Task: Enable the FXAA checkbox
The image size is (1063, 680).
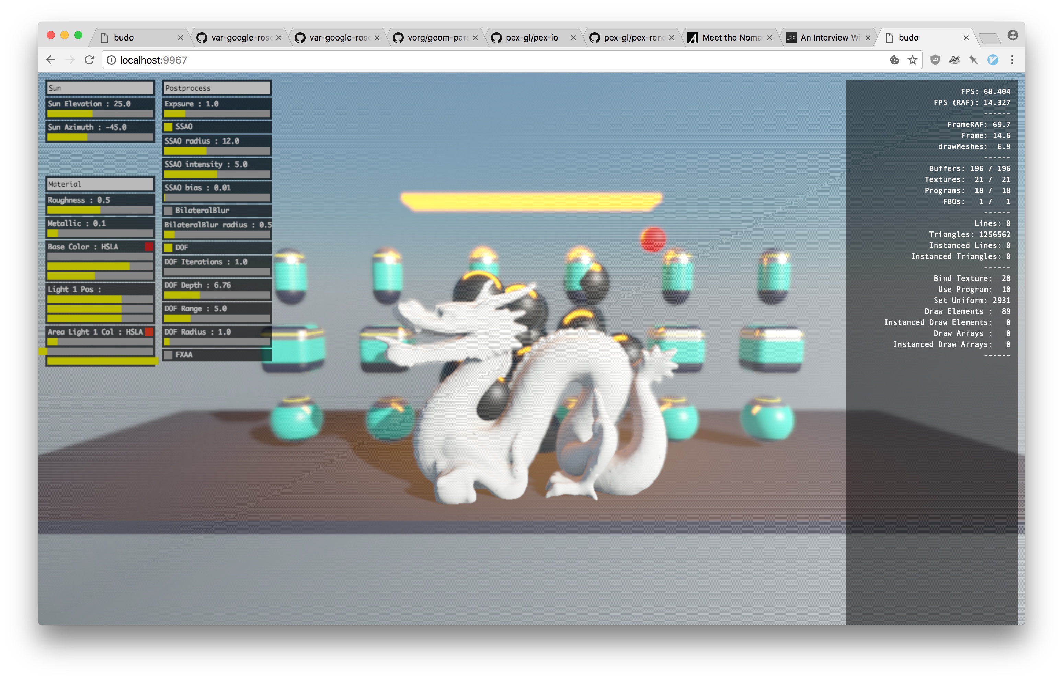Action: [168, 355]
